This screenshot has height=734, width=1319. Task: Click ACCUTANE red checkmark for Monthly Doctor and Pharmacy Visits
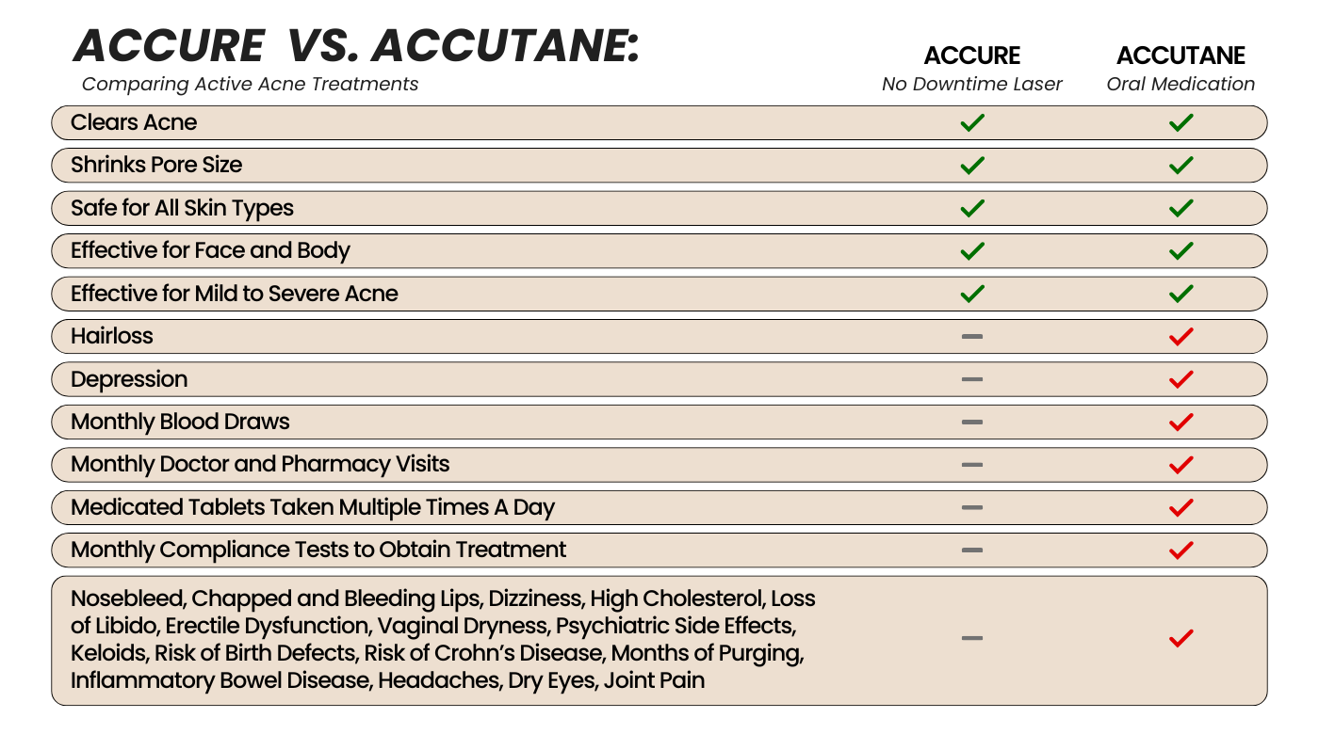[1181, 464]
